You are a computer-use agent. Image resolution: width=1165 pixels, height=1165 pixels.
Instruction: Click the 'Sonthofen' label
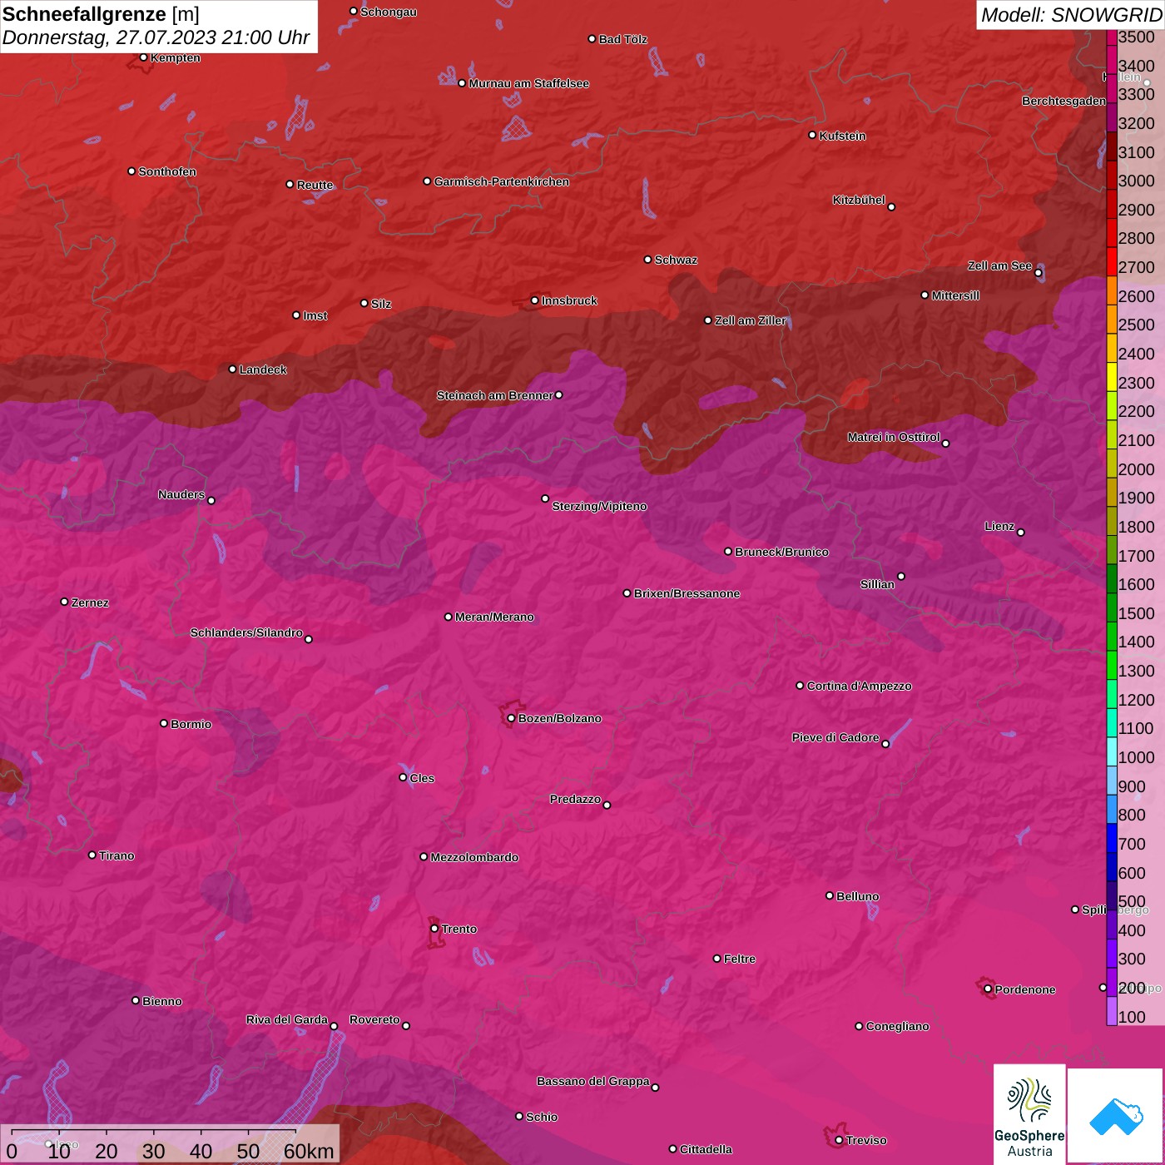pos(167,171)
